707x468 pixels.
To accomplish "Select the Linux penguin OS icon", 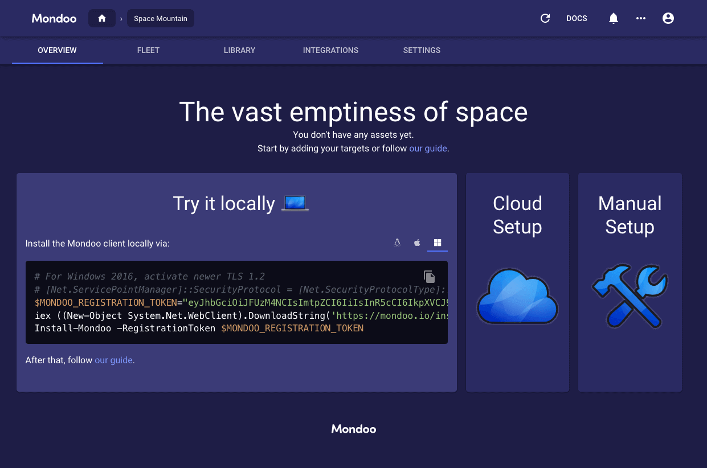I will 397,243.
